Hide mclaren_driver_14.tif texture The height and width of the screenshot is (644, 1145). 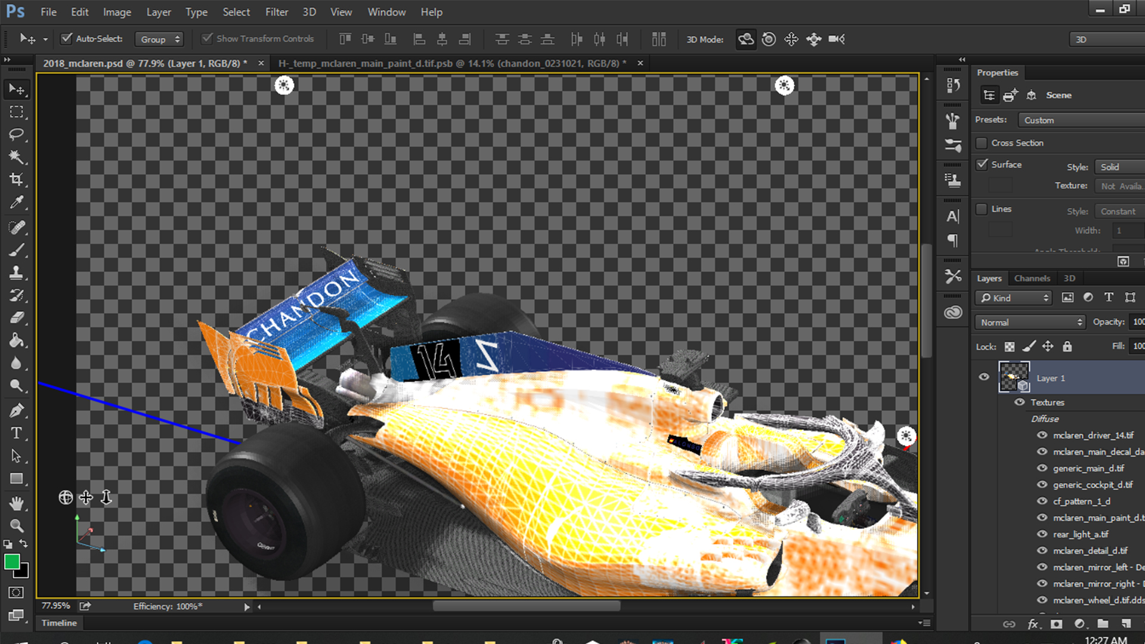coord(1042,435)
